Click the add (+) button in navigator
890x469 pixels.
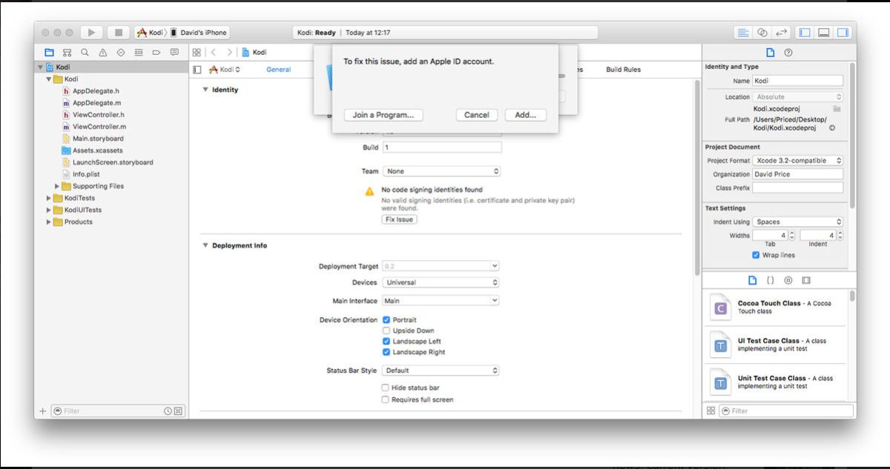[x=42, y=410]
